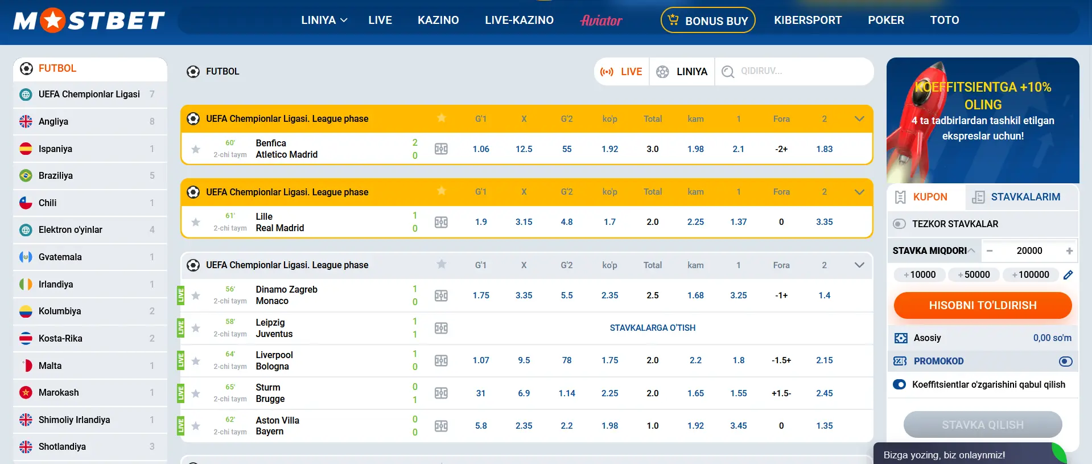Click HISOBNI TO'LDIRISH button
This screenshot has height=464, width=1092.
point(983,305)
